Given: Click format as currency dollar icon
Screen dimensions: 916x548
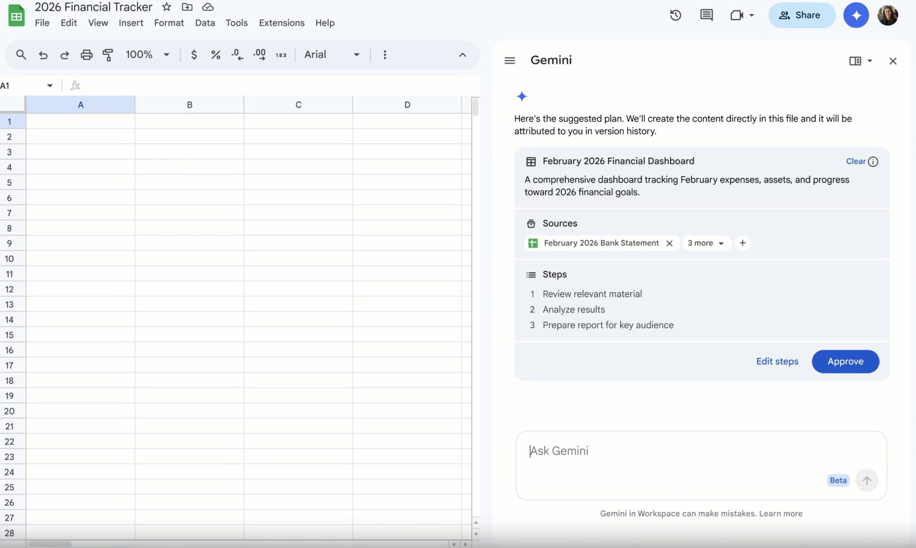Looking at the screenshot, I should tap(194, 55).
